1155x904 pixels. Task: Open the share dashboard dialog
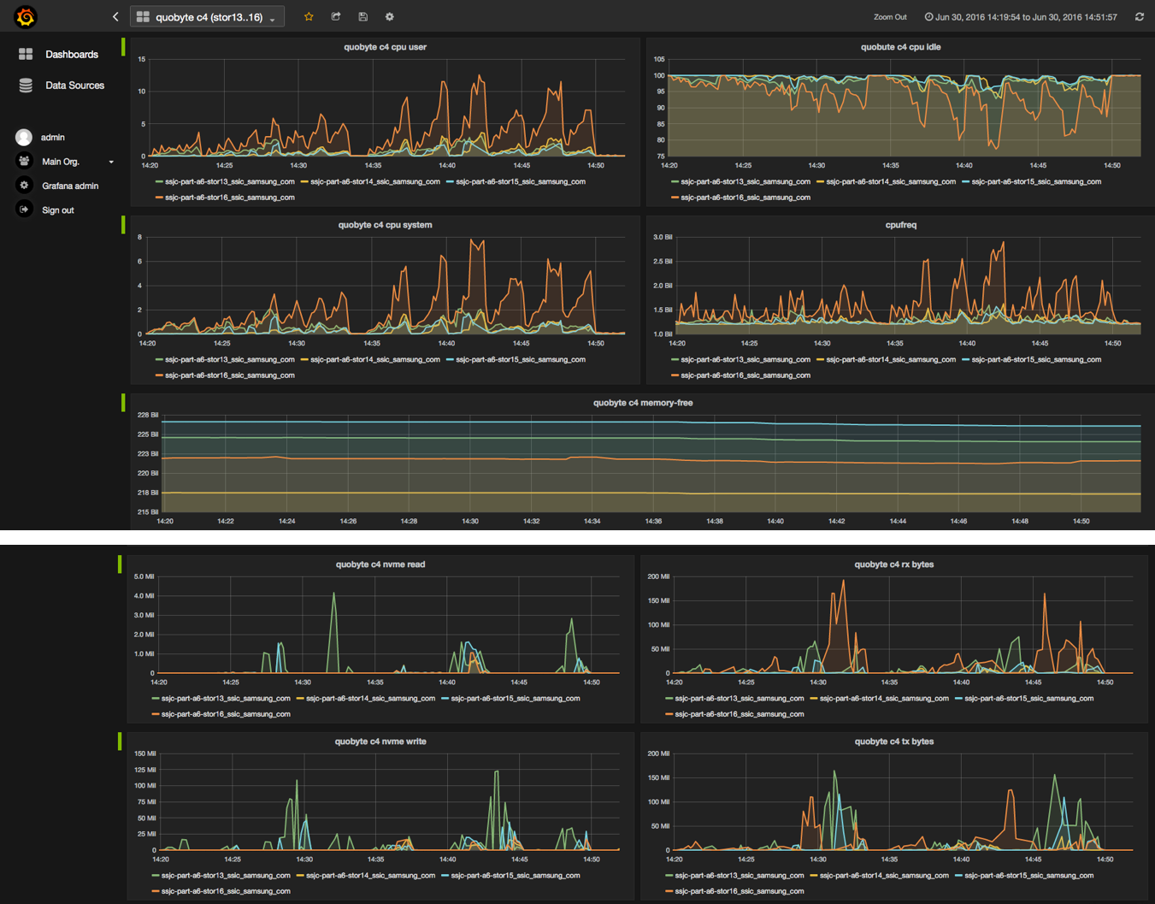[x=335, y=16]
